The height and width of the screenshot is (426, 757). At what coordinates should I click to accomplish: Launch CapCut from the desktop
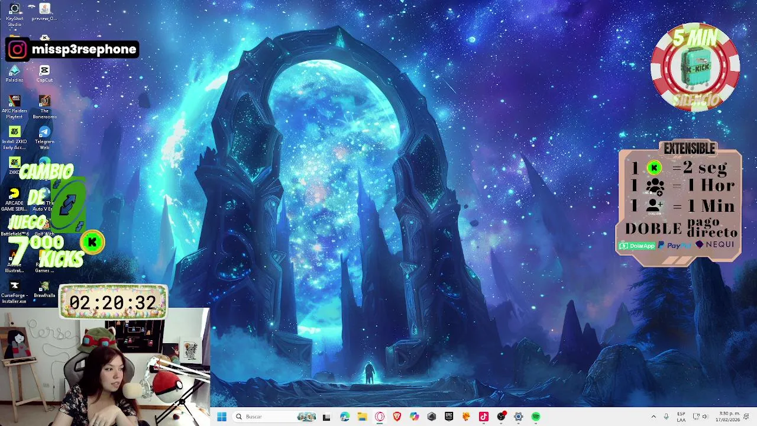(x=44, y=73)
